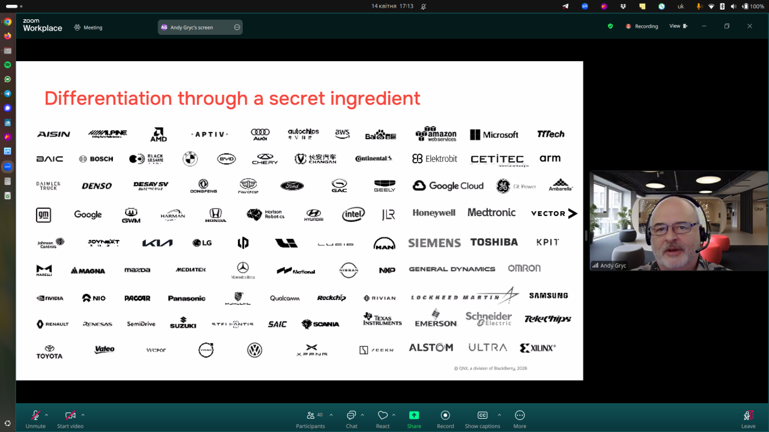Viewport: 769px width, 432px height.
Task: Expand audio options arrow beside Unmute
Action: click(47, 415)
